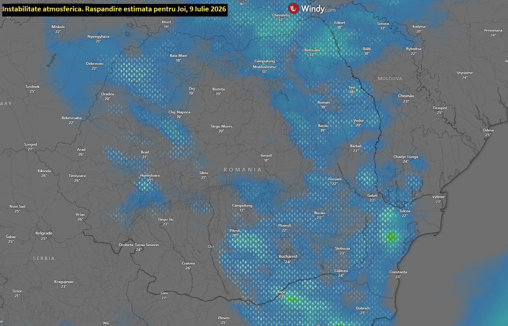
Task: Select the Bârlad city label
Action: pos(356,146)
